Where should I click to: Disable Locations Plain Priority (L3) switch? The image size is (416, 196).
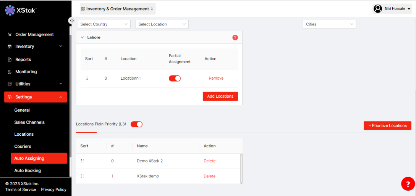(x=136, y=124)
